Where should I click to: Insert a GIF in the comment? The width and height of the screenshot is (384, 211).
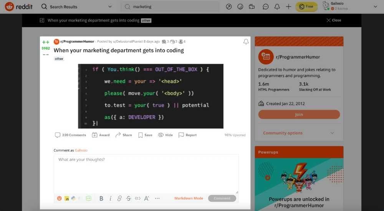(x=88, y=198)
